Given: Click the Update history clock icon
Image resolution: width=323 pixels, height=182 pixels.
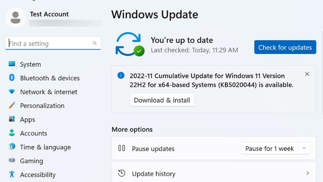Looking at the screenshot, I should (122, 173).
